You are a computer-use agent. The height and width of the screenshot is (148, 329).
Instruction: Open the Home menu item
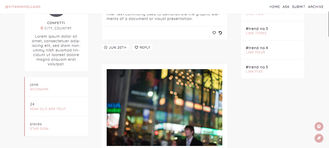[x=275, y=7]
